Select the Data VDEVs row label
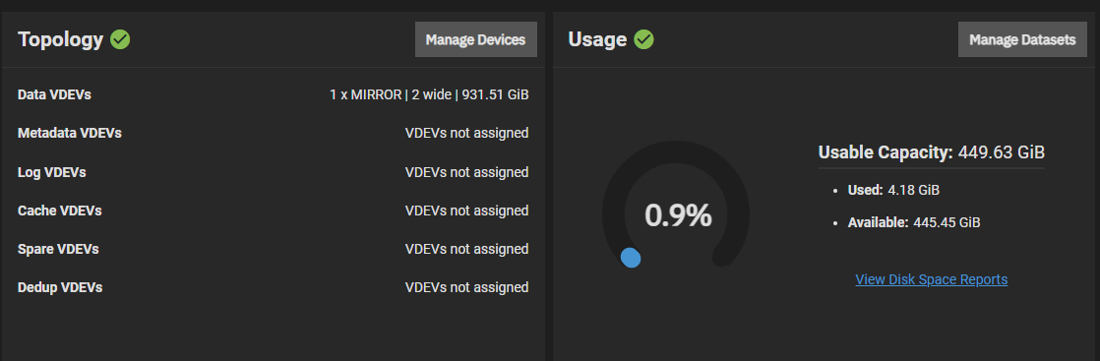This screenshot has width=1100, height=361. pyautogui.click(x=54, y=94)
